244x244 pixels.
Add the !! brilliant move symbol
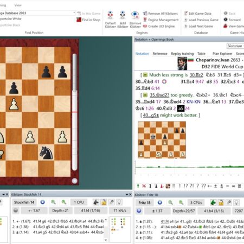point(174,186)
